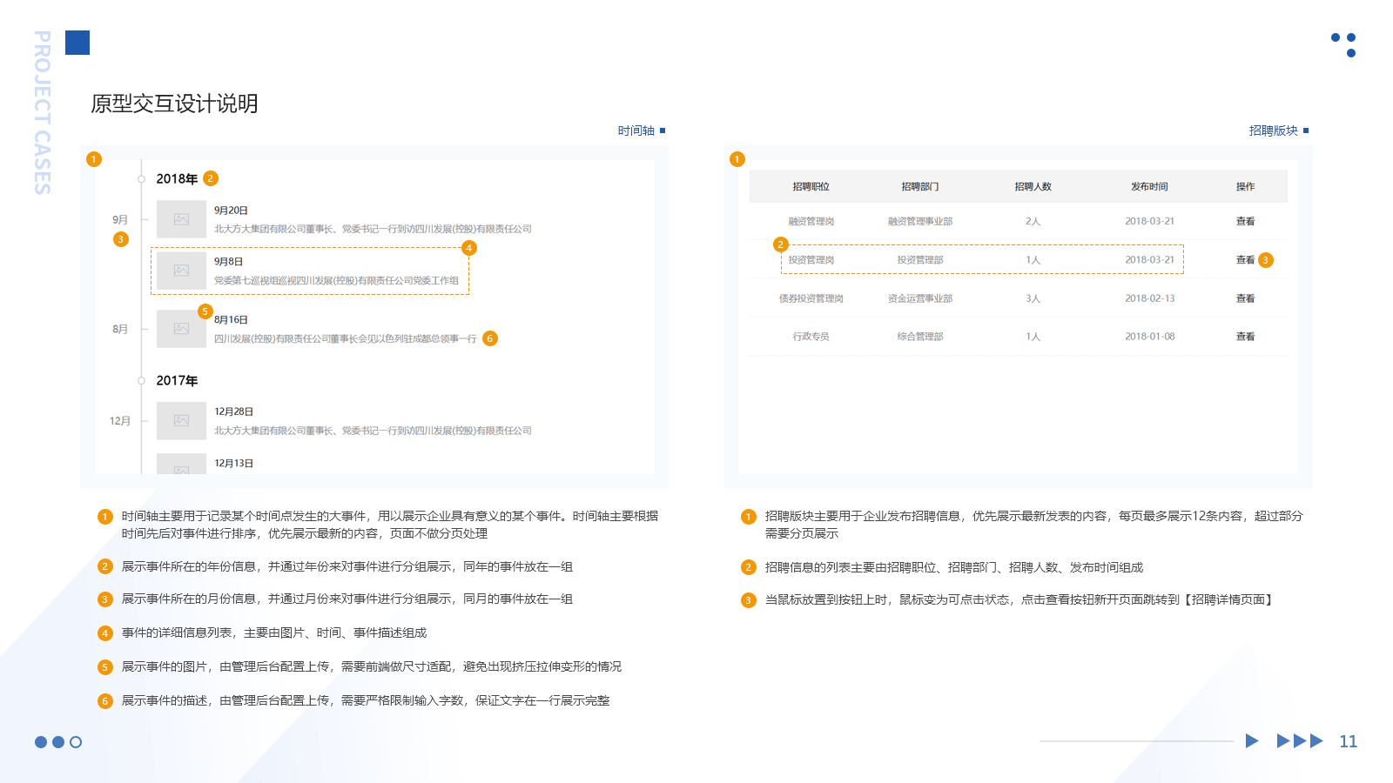This screenshot has height=783, width=1393.
Task: Select the 8月 month label on timeline
Action: [120, 329]
